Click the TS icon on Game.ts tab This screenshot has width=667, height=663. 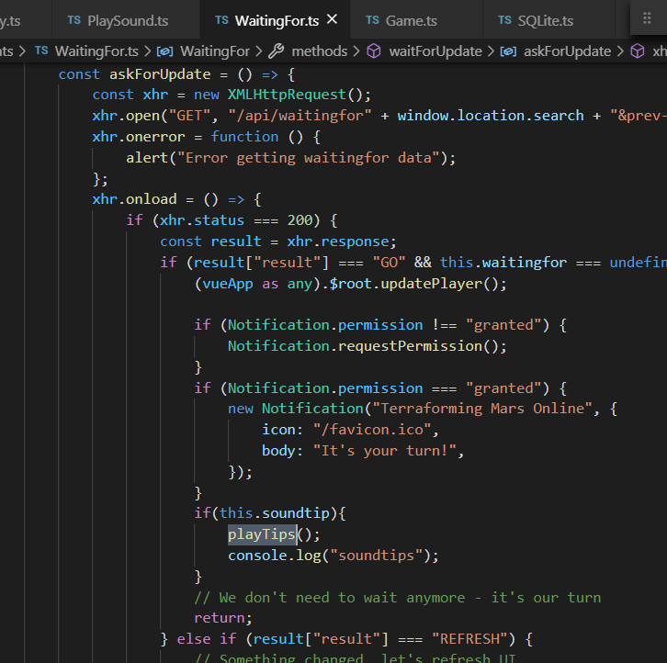[372, 20]
